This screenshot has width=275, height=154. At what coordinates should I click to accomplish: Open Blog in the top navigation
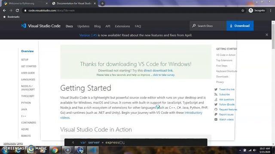[98, 26]
